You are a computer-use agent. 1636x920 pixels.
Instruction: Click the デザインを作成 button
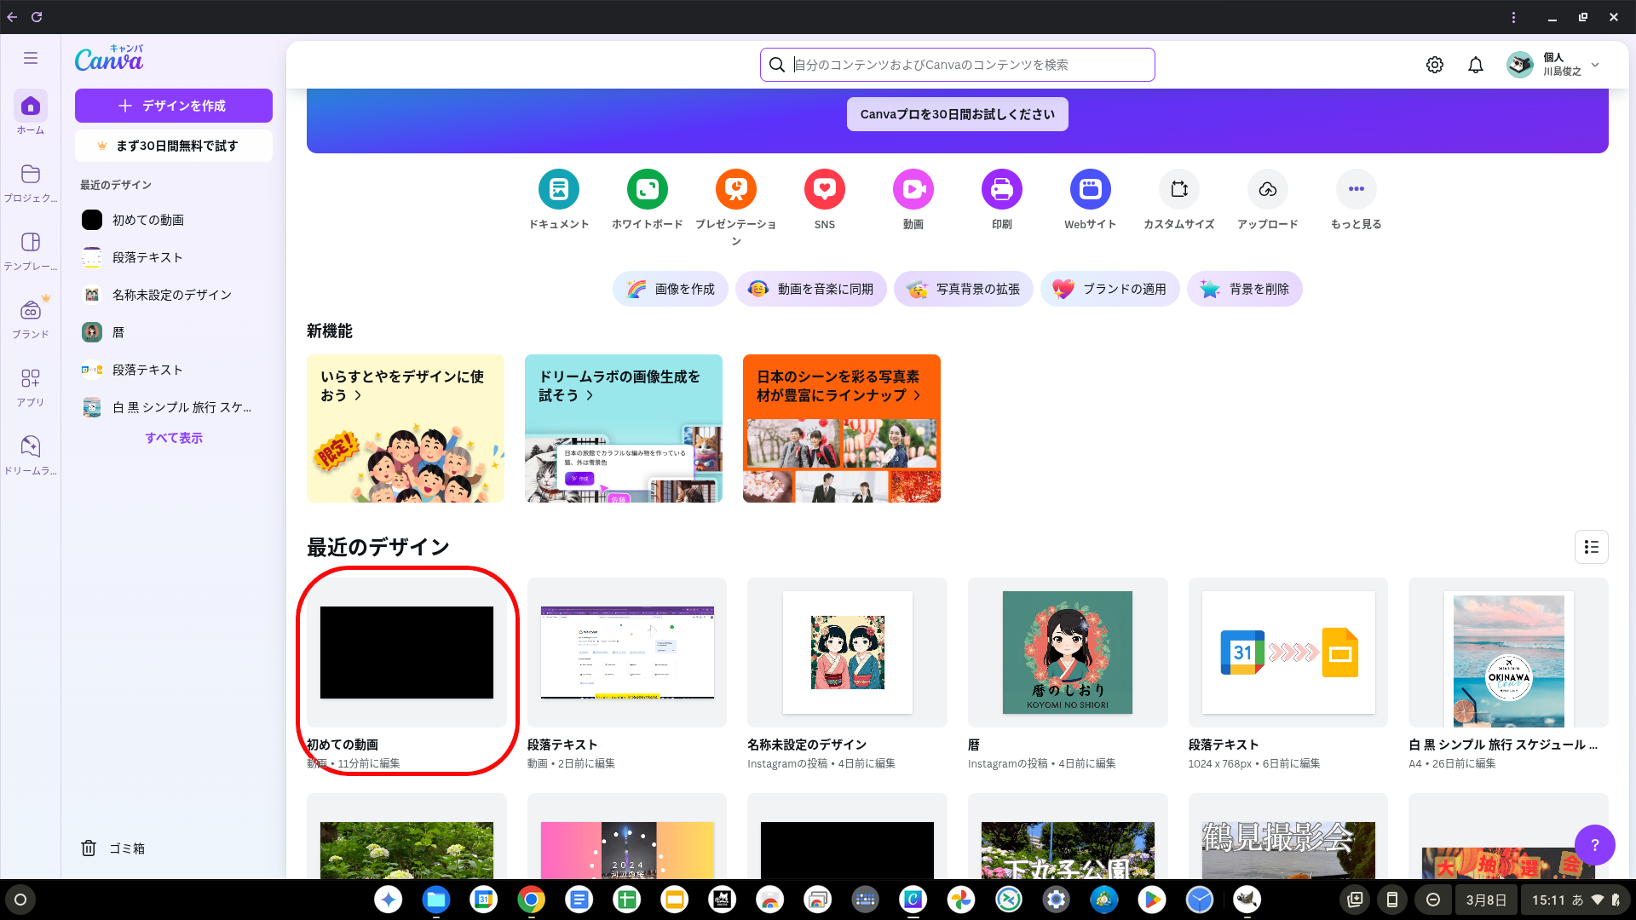click(x=174, y=106)
